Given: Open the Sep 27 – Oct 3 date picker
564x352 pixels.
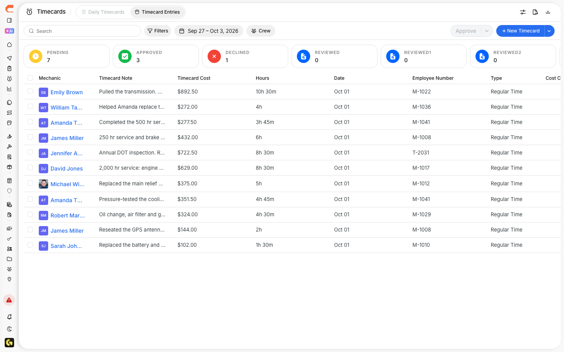Looking at the screenshot, I should tap(209, 31).
